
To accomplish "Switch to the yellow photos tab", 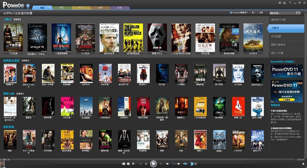I will pos(81,7).
